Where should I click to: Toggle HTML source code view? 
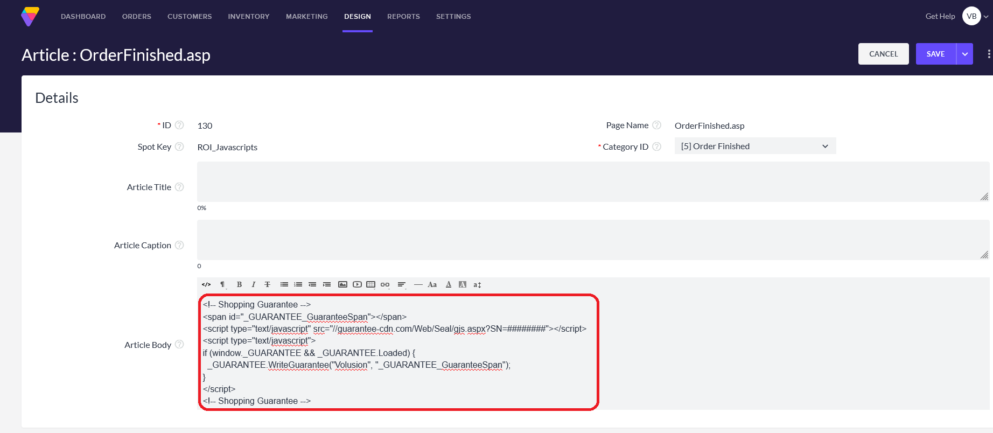tap(206, 284)
